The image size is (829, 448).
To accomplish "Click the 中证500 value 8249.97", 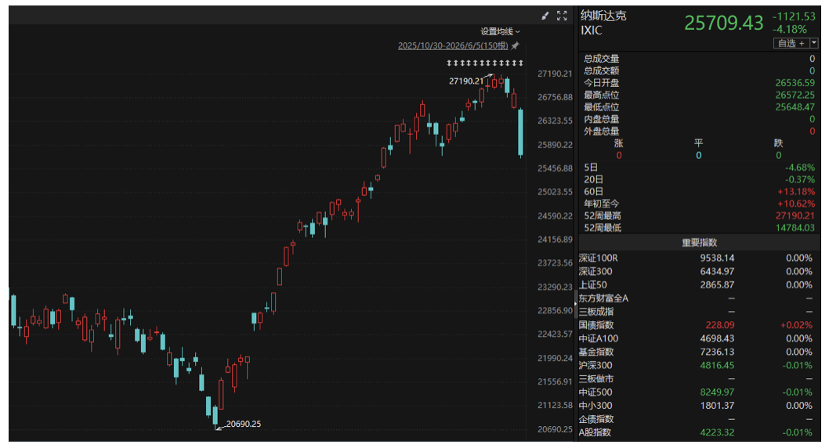I will 717,392.
